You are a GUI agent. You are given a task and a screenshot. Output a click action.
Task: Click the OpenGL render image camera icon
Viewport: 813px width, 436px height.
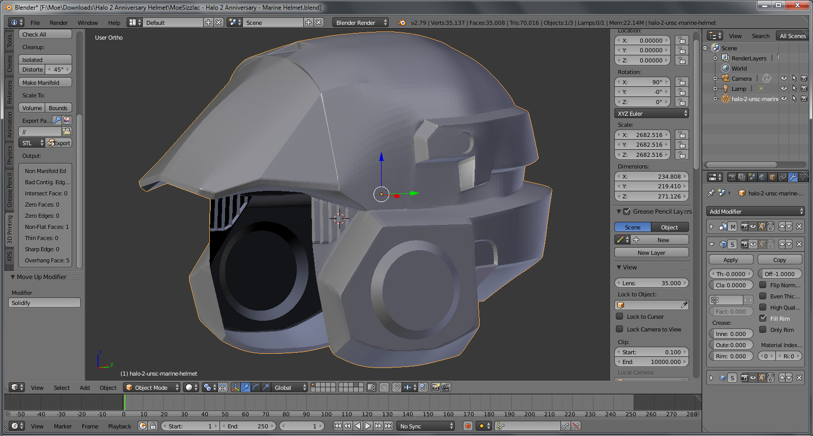[435, 387]
